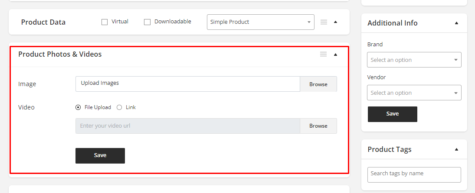Save the Product Photos & Videos section
Image resolution: width=475 pixels, height=193 pixels.
point(100,156)
